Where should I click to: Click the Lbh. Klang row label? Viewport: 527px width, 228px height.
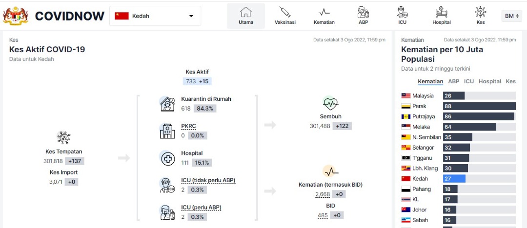tap(426, 168)
